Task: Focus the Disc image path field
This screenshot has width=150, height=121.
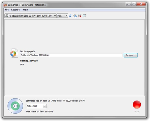Action: point(71,55)
